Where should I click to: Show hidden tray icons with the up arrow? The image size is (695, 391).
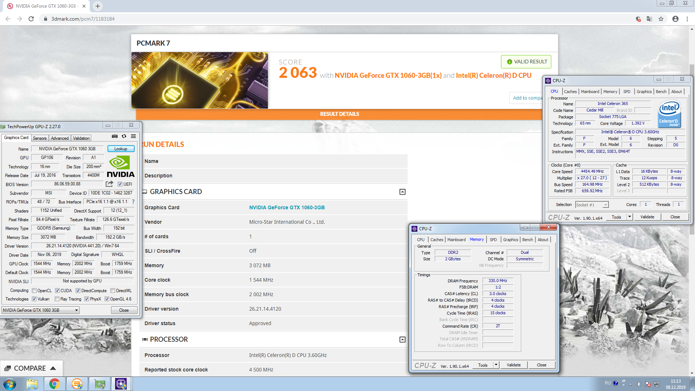click(x=631, y=384)
